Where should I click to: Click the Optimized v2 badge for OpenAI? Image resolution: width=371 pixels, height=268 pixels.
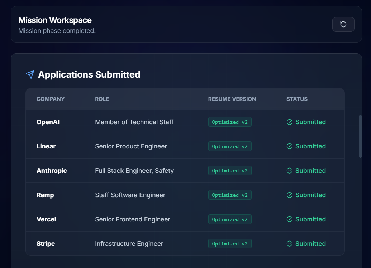click(230, 122)
